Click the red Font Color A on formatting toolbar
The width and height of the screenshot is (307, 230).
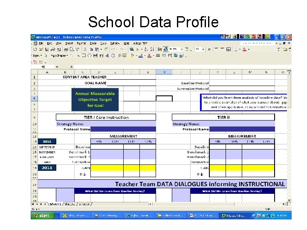click(244, 49)
